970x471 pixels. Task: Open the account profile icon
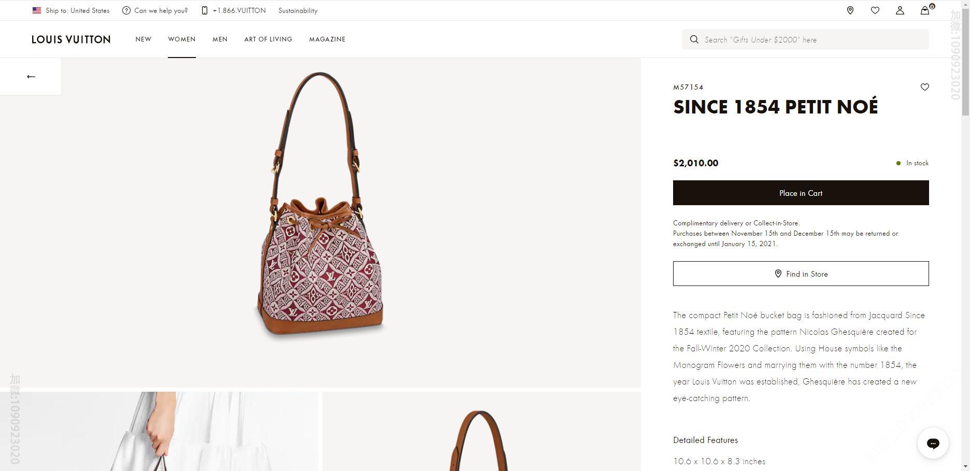coord(900,10)
